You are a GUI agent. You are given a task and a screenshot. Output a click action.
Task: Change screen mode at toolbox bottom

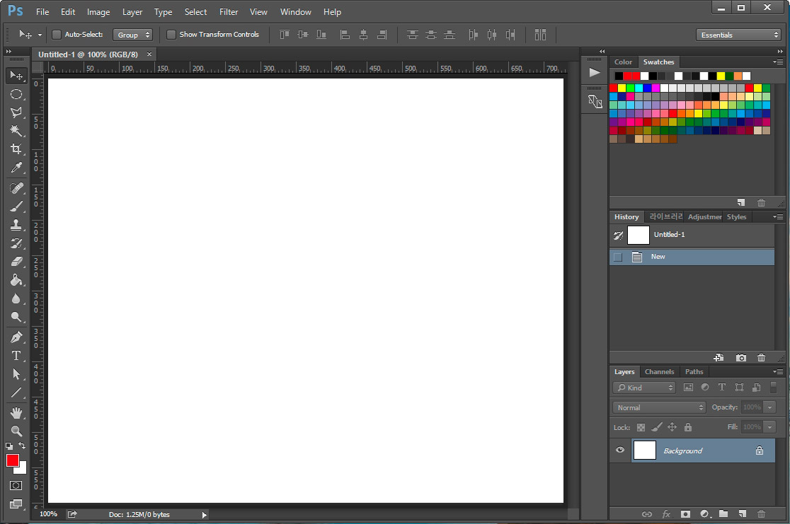[16, 504]
